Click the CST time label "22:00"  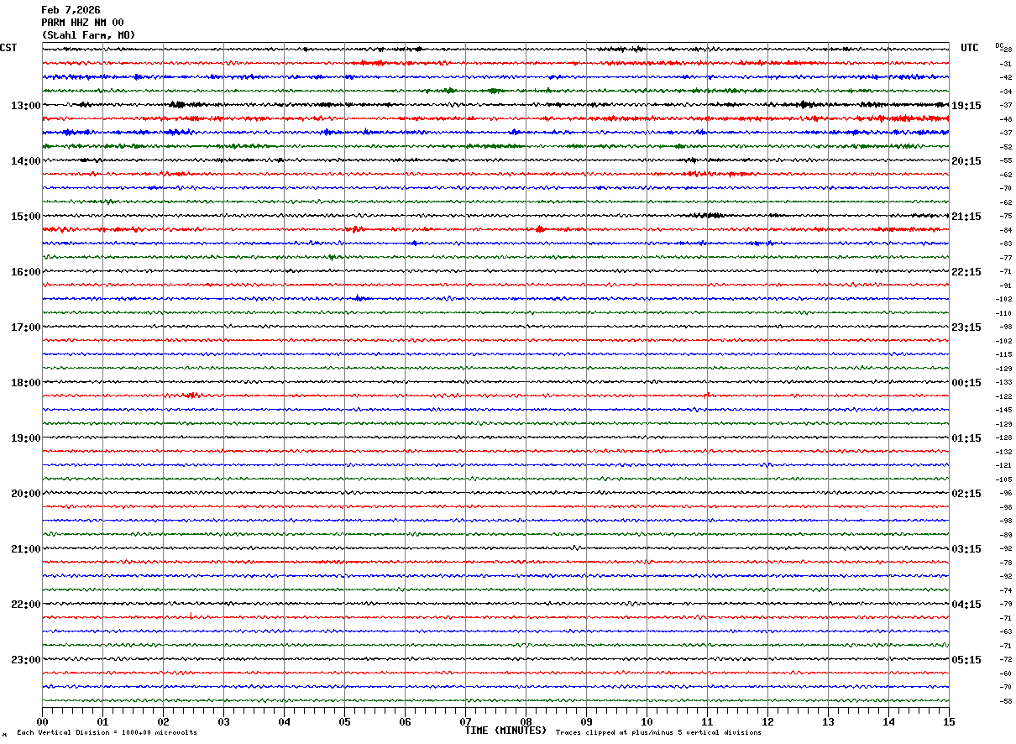(26, 605)
